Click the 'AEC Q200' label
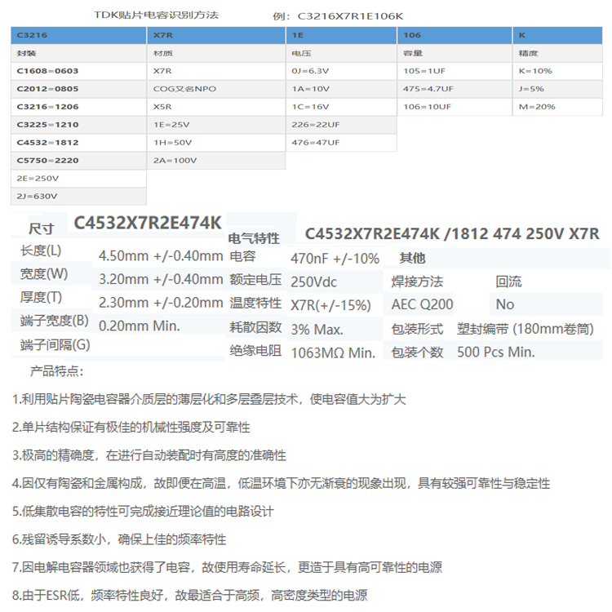 [x=423, y=304]
